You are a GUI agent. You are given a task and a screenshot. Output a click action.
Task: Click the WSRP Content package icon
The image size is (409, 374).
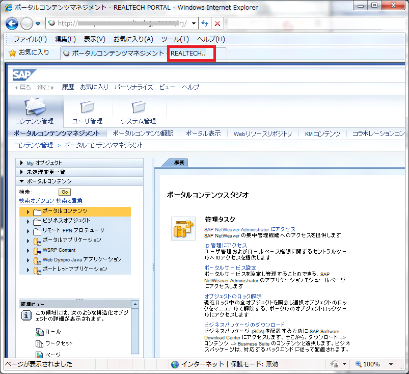[37, 251]
